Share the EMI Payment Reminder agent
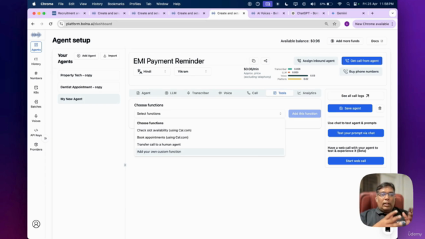 click(x=266, y=61)
